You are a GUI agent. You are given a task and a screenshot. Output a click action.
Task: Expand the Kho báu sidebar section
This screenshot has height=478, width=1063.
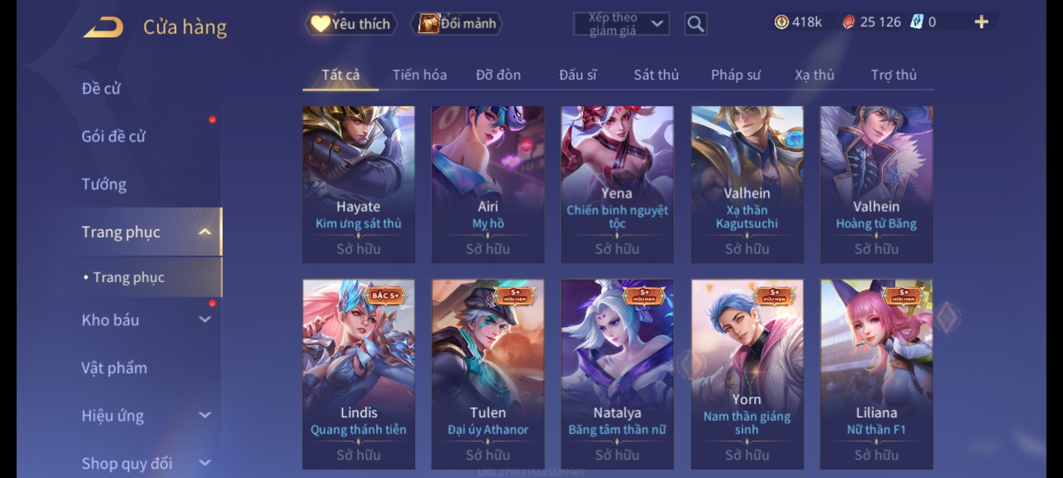coord(205,320)
